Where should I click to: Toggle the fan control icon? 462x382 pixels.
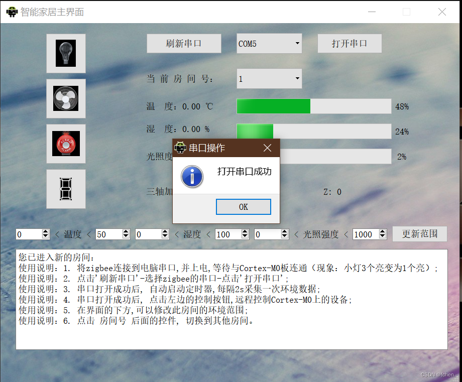(66, 98)
